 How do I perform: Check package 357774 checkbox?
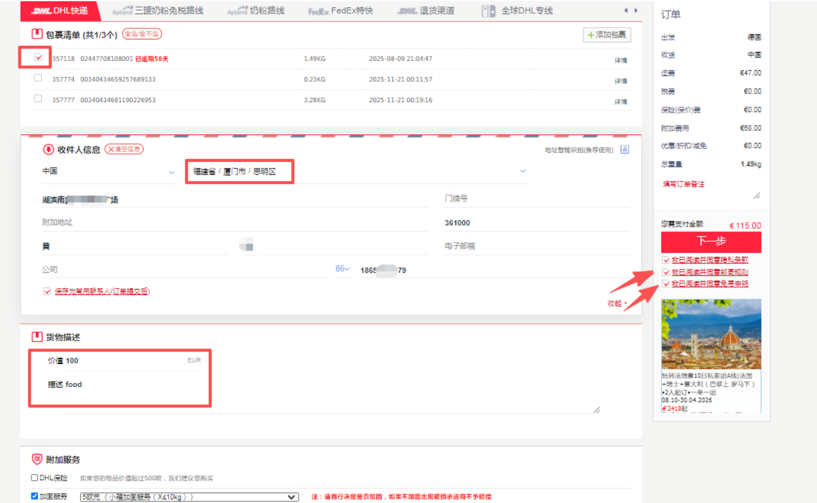tap(38, 78)
